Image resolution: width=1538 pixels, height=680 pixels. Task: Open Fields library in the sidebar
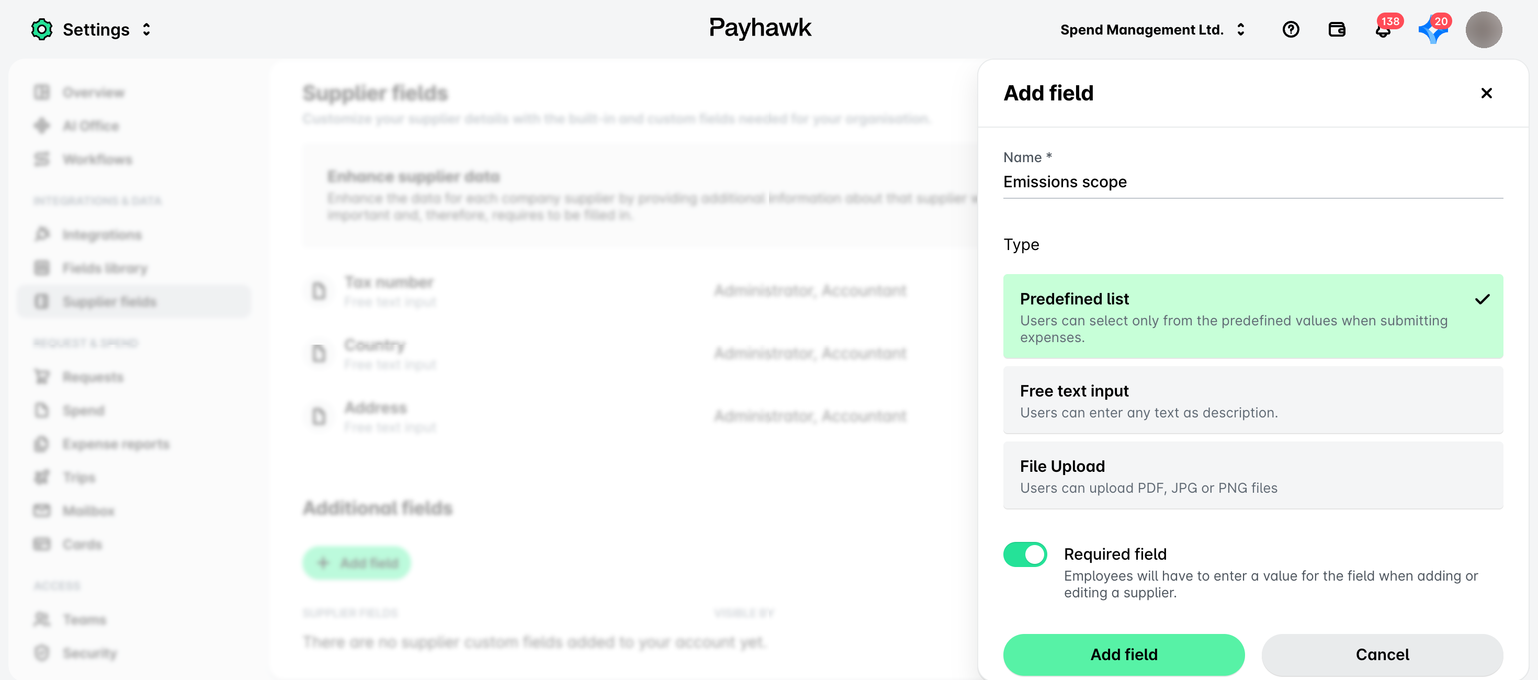point(105,268)
